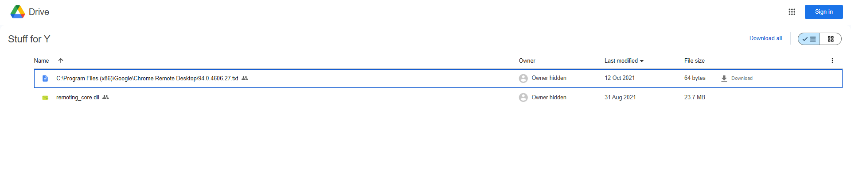
Task: Click shared icon beside remoting_core.dll
Action: tap(105, 97)
